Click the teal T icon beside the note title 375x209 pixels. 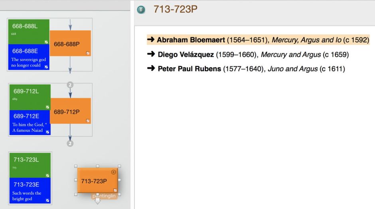coord(141,10)
